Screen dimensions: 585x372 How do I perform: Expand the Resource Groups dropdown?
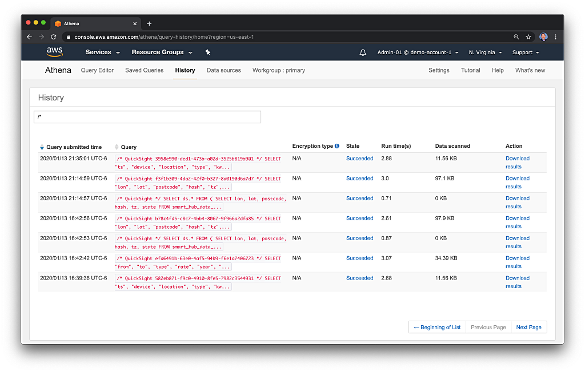coord(162,52)
